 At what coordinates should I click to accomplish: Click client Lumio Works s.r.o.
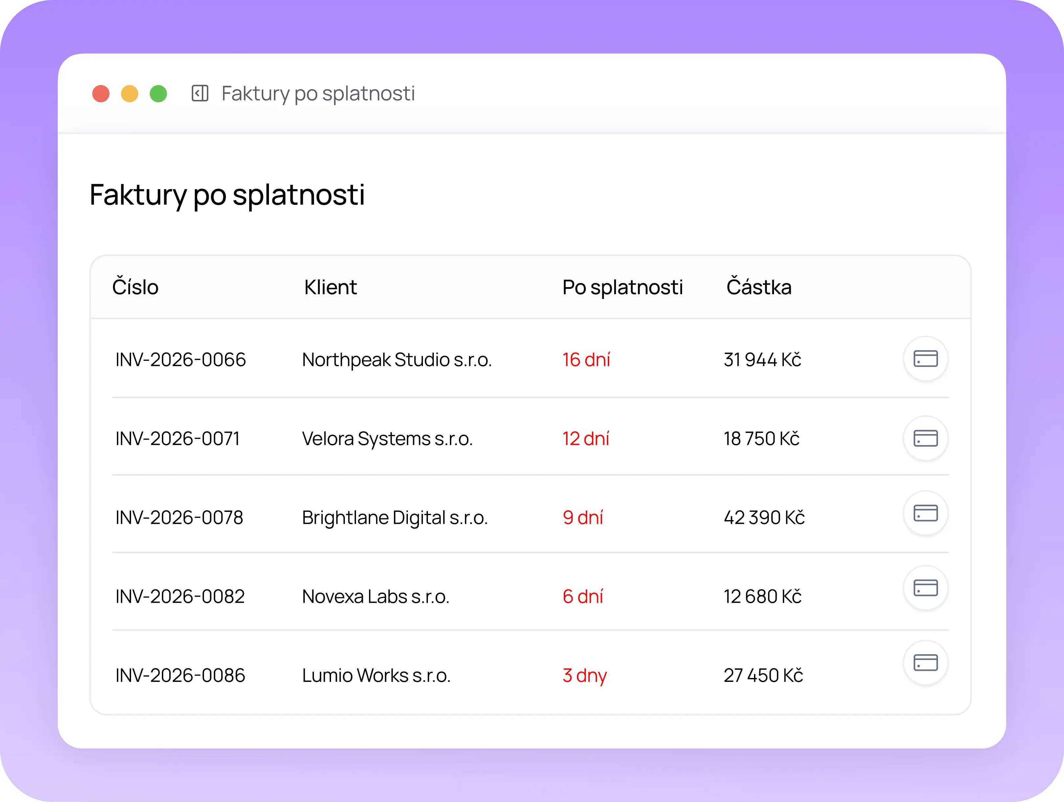(376, 675)
